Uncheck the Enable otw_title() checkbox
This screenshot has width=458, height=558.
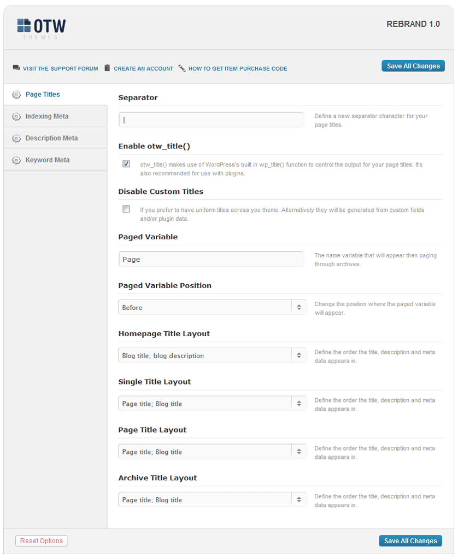coord(126,164)
